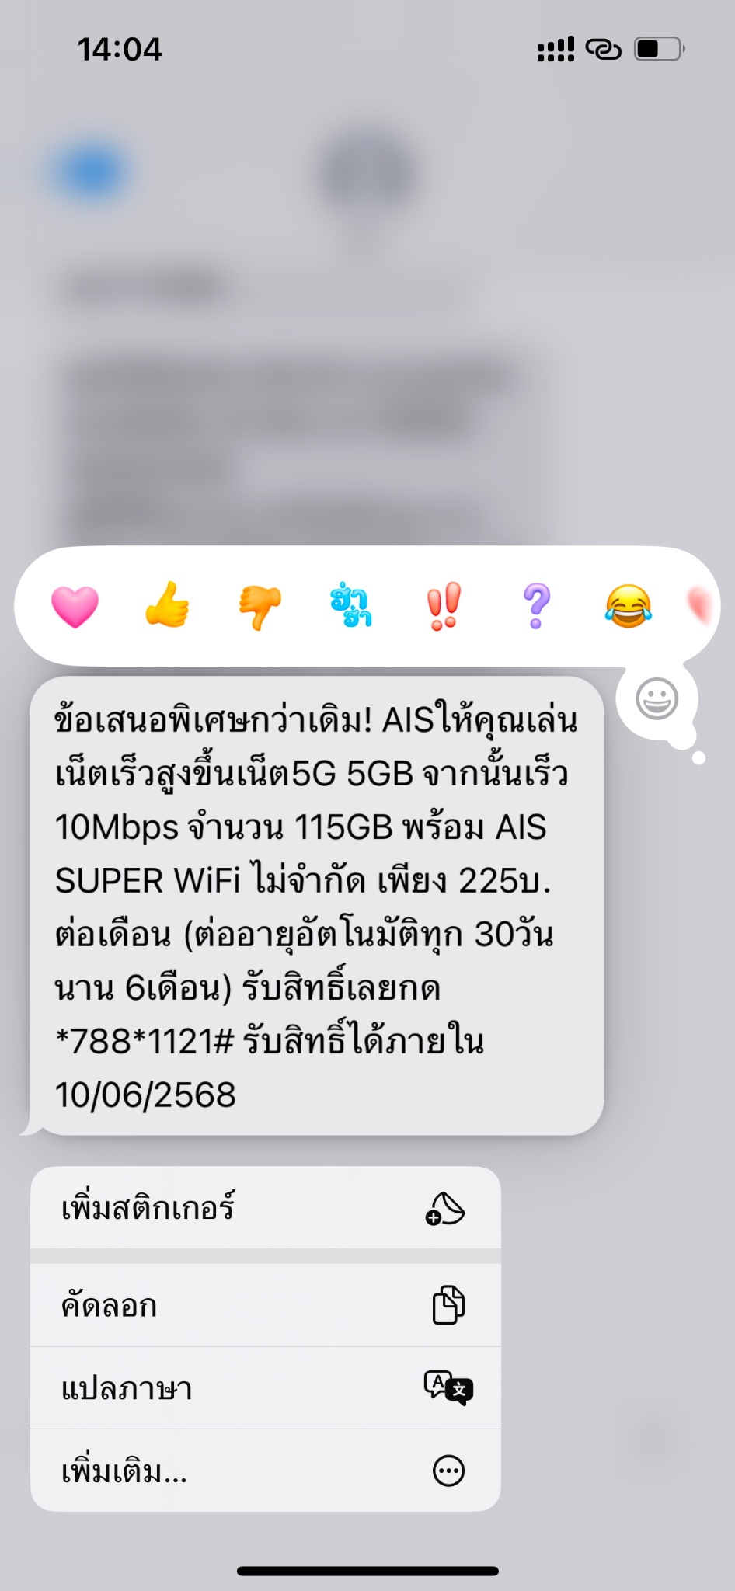Screen dimensions: 735x1591
Task: Tap the thumbs up reaction
Action: click(x=167, y=605)
